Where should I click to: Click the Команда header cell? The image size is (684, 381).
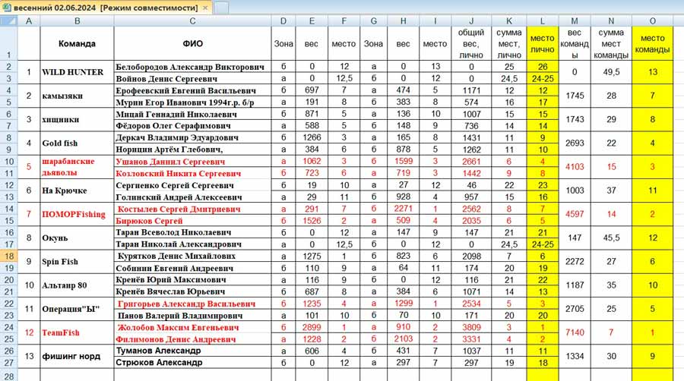click(77, 43)
